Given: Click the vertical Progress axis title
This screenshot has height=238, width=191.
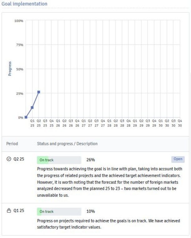Looking at the screenshot, I should tap(10, 69).
